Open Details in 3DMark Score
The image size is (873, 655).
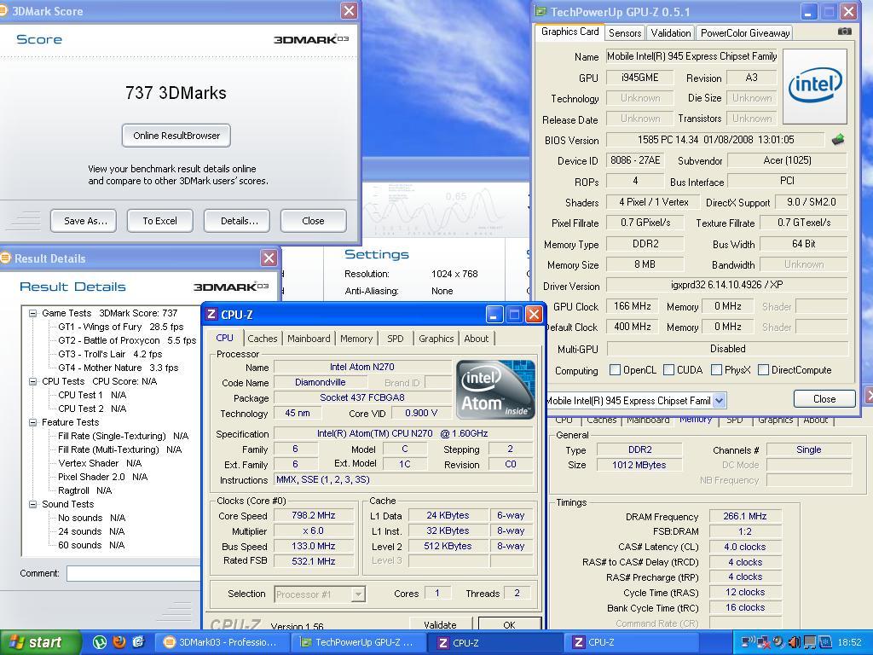pos(237,221)
